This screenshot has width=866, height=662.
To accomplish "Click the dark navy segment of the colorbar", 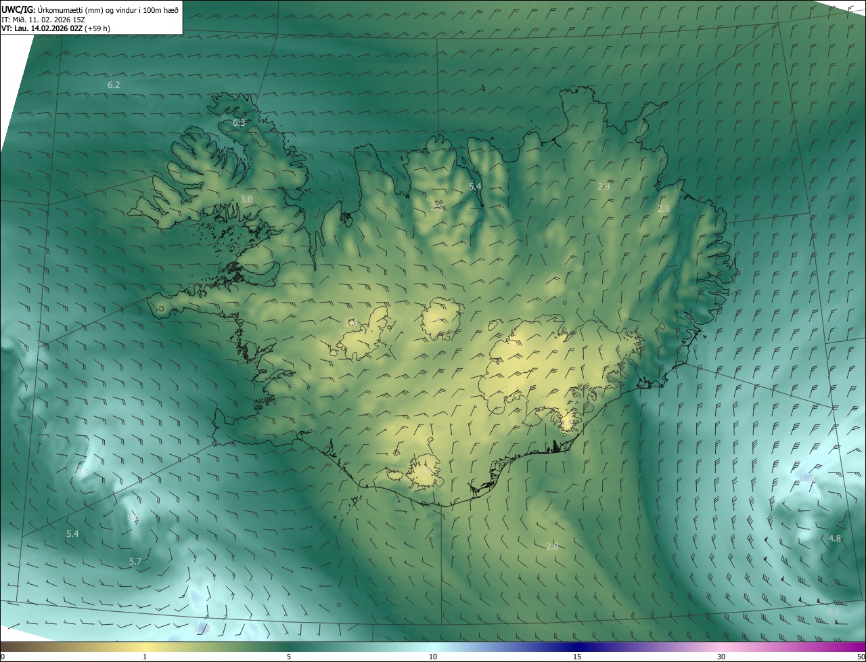I will point(578,646).
